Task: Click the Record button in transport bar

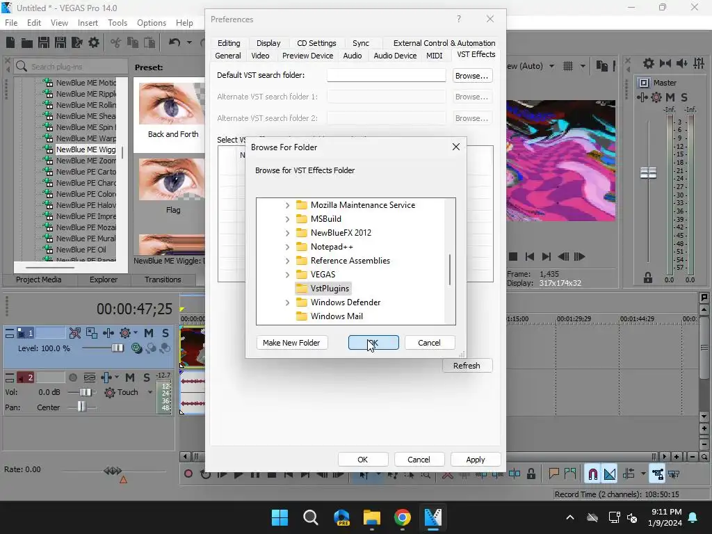Action: pos(188,474)
